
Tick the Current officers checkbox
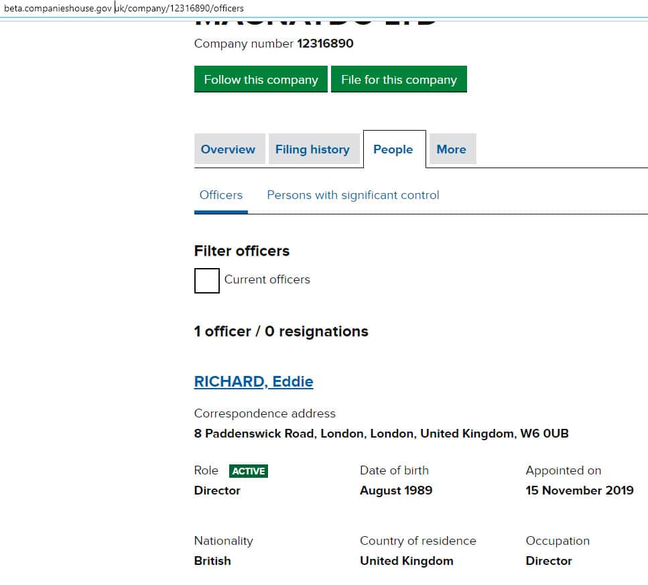click(x=207, y=280)
